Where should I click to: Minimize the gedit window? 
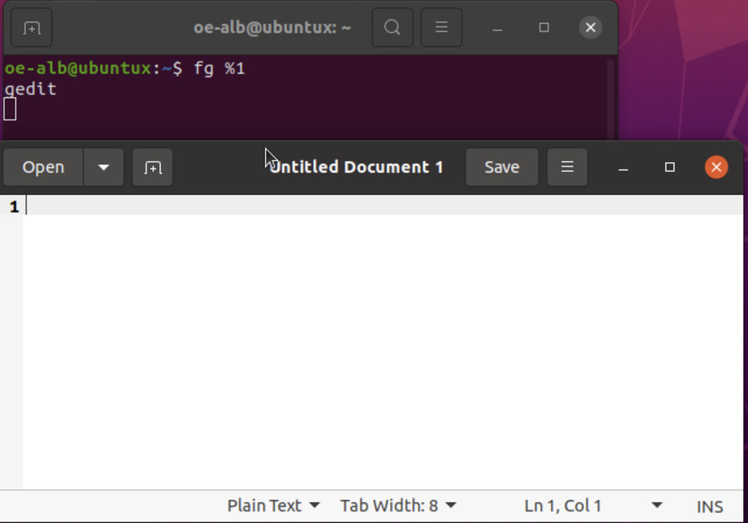(x=623, y=168)
